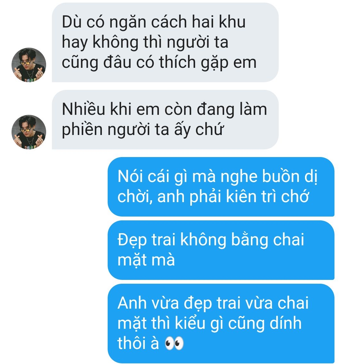Click the eyes emoji in the last message
This screenshot has width=346, height=364.
[x=174, y=343]
